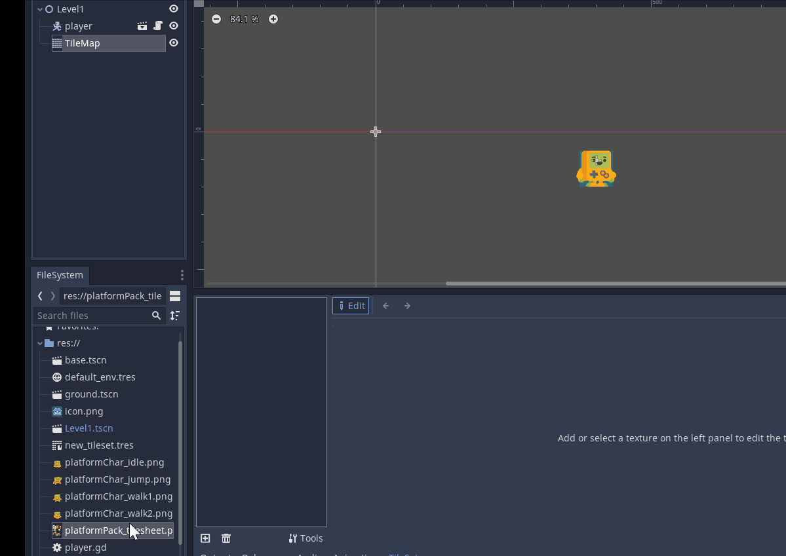
Task: Select the TileMap node
Action: 108,43
